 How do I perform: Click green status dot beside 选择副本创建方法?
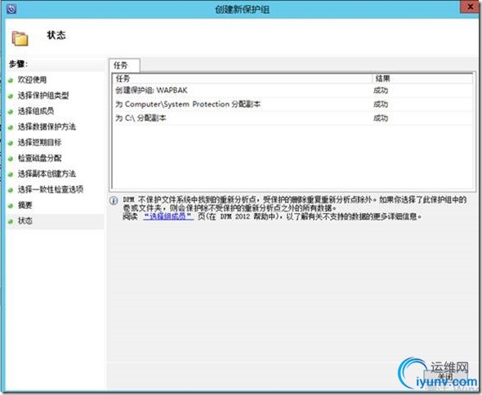coord(11,175)
